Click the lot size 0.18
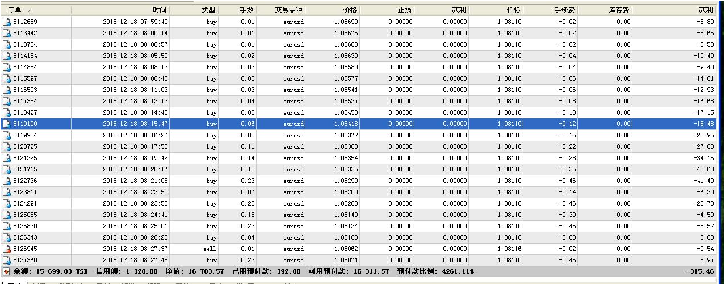Image resolution: width=725 pixels, height=285 pixels. (x=248, y=169)
